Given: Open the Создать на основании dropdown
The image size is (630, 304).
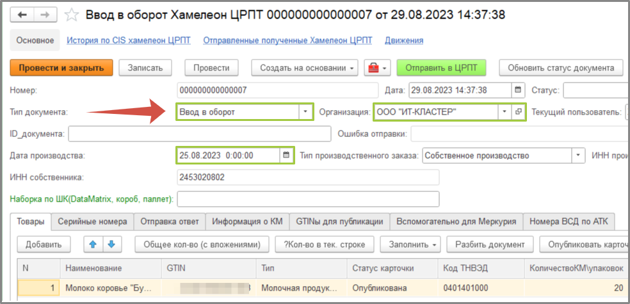Looking at the screenshot, I should [x=305, y=68].
